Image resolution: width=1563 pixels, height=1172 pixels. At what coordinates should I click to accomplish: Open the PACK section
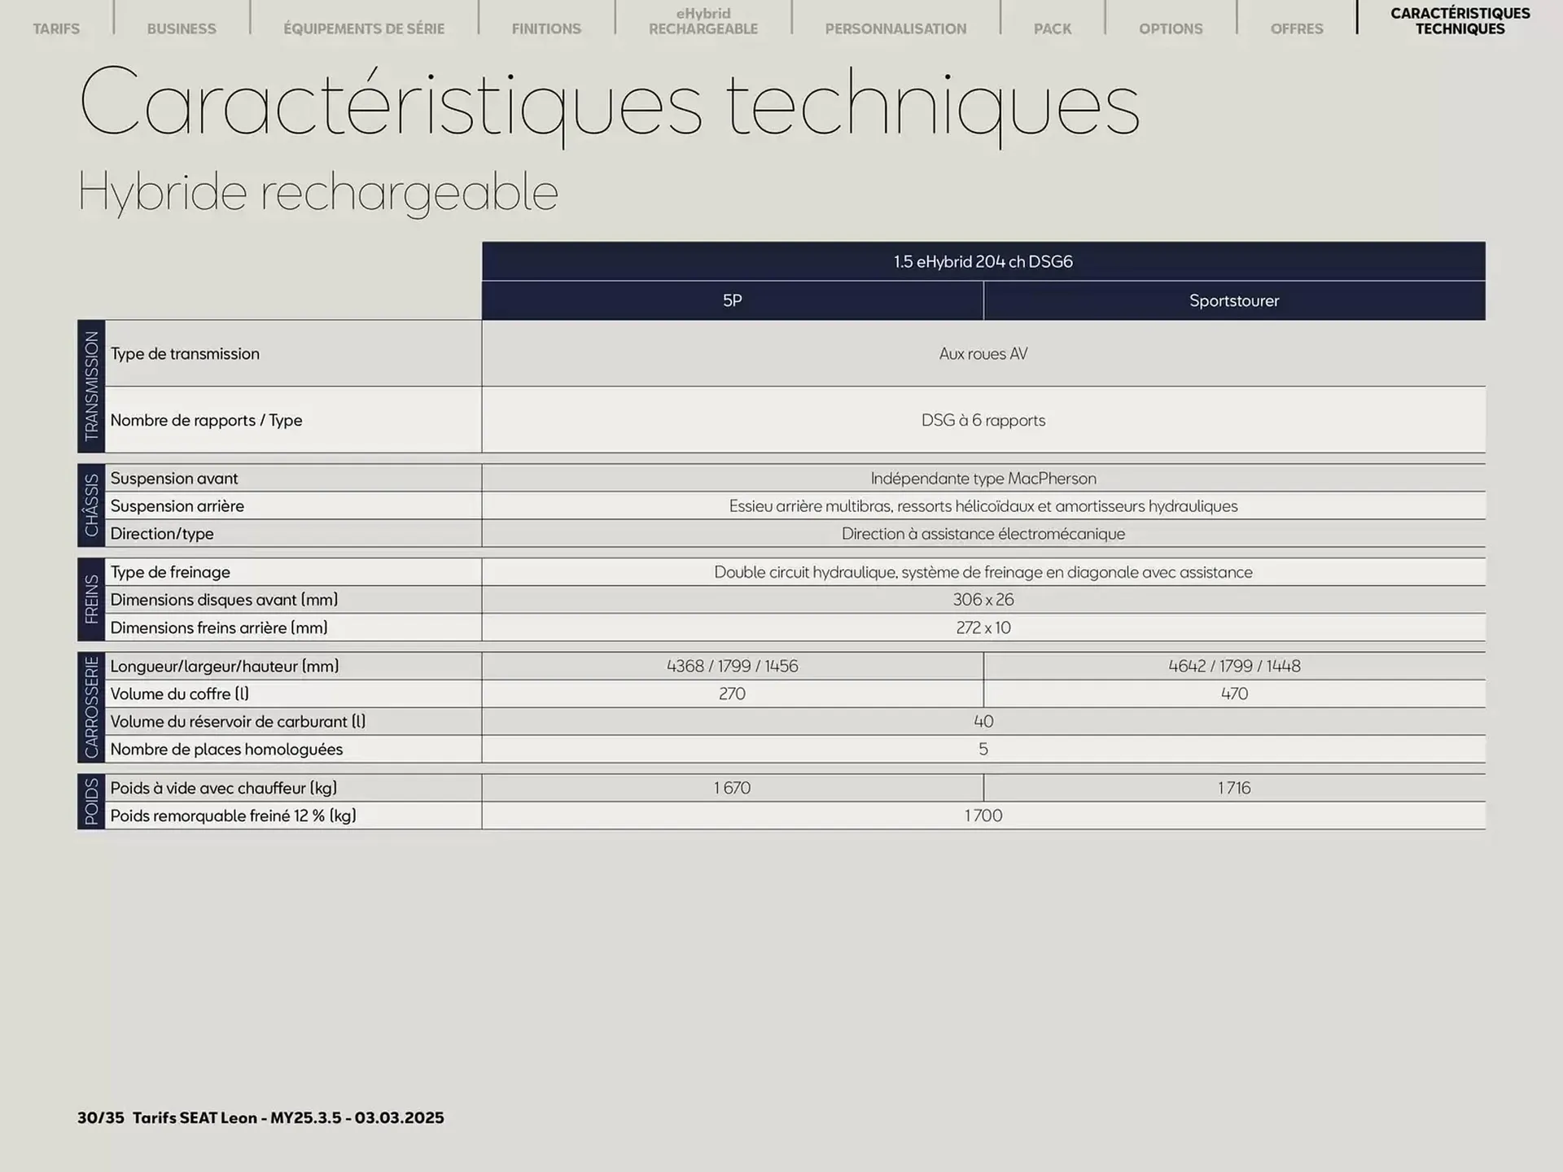point(1053,28)
